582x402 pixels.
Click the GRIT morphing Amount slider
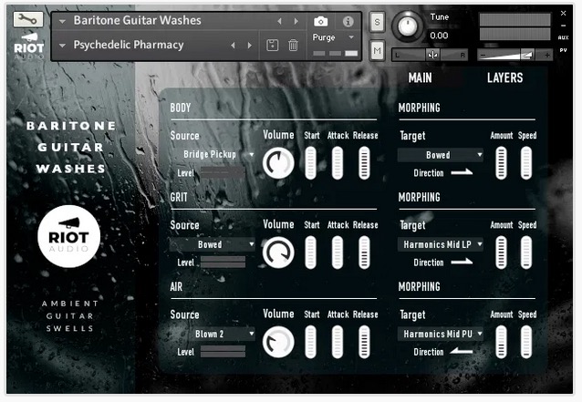pos(501,253)
